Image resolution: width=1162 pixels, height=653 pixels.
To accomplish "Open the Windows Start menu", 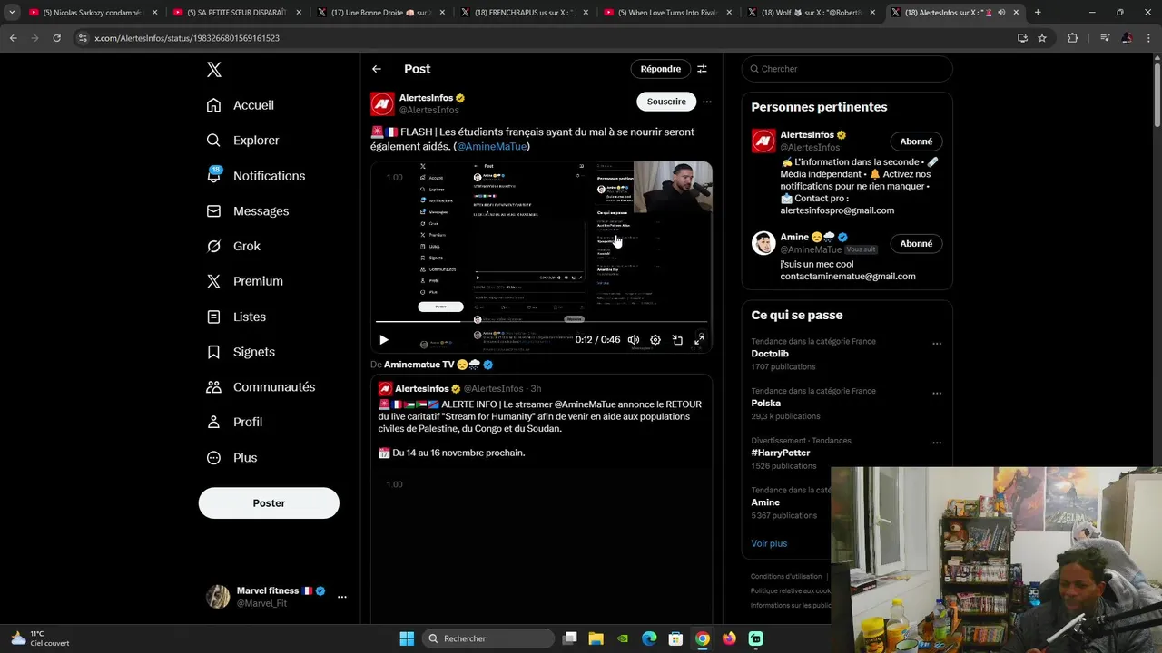I will pos(407,638).
